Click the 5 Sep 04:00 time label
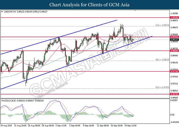The height and width of the screenshot is (128, 179). tap(75, 126)
